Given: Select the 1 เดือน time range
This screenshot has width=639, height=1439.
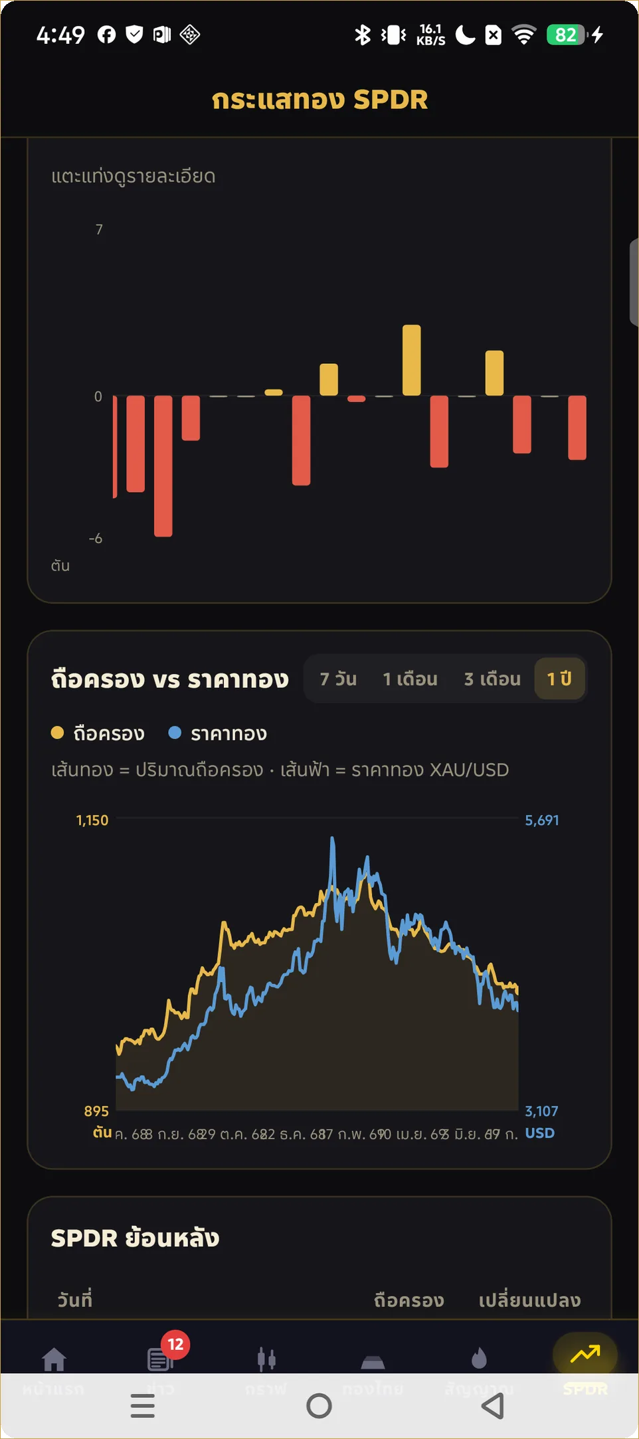Looking at the screenshot, I should (x=410, y=679).
